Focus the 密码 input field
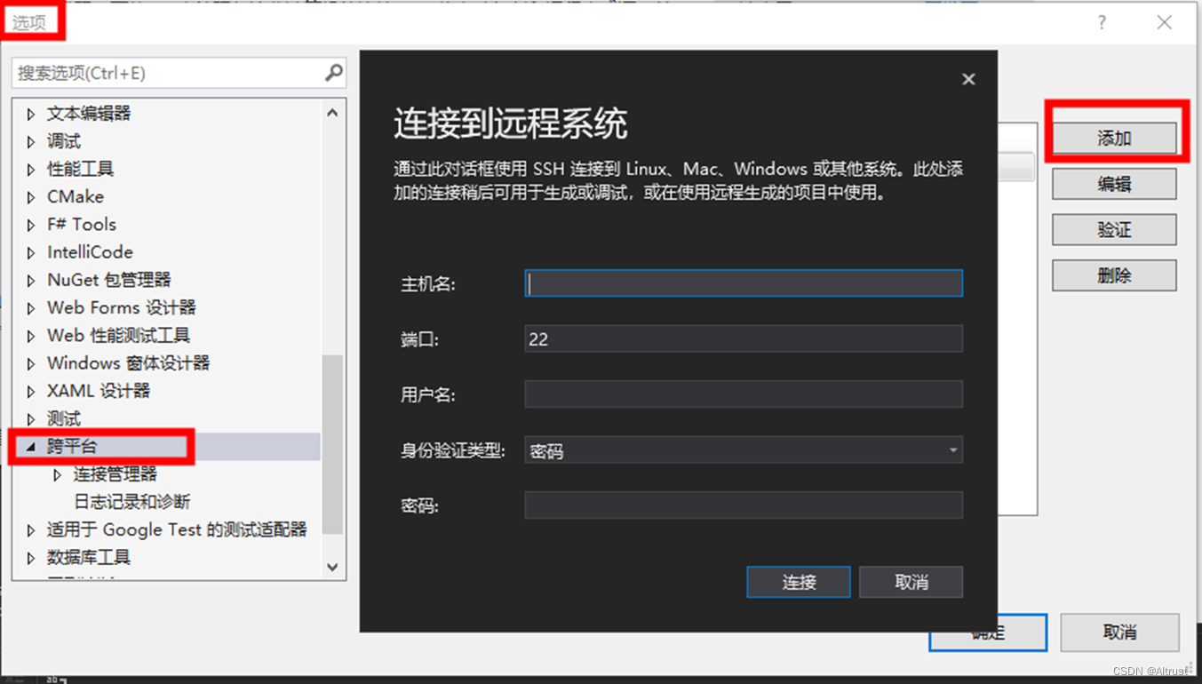The height and width of the screenshot is (684, 1202). (744, 505)
